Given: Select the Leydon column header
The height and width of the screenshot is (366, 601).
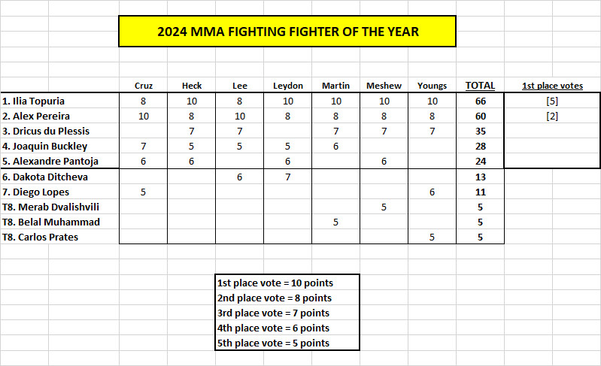Looking at the screenshot, I should click(x=288, y=86).
